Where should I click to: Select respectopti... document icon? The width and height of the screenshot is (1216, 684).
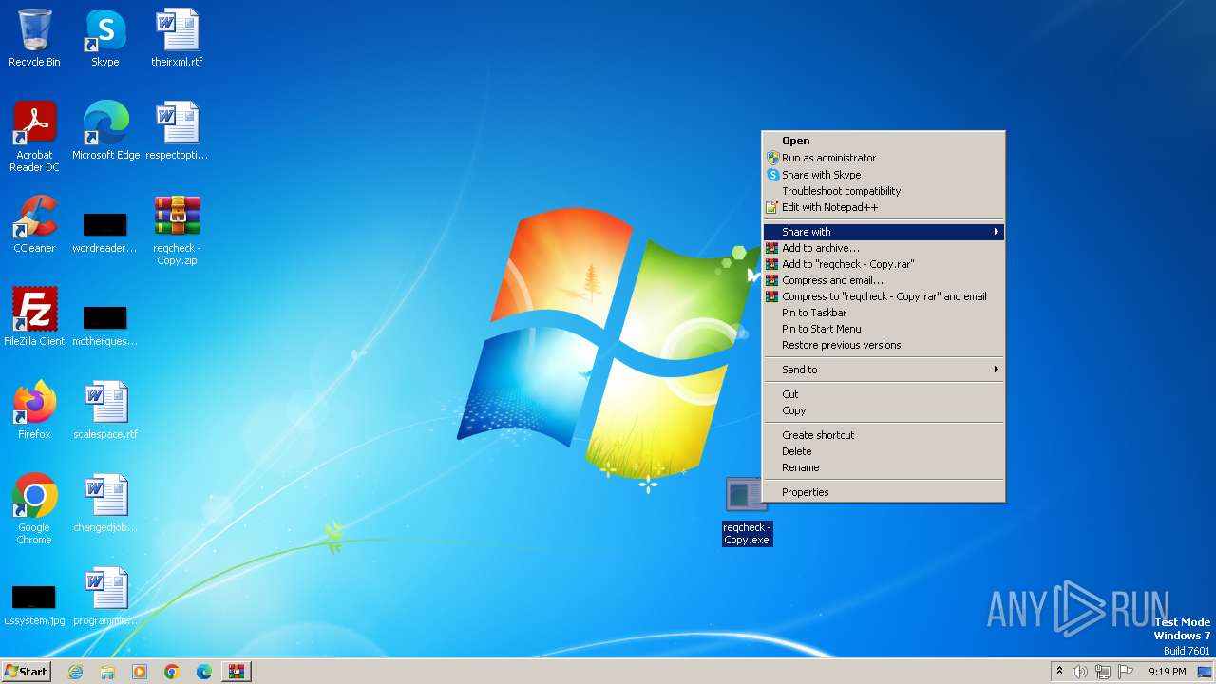tap(177, 131)
